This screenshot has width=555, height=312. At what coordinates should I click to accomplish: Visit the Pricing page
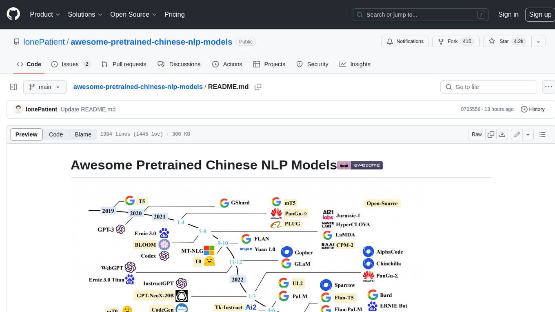pyautogui.click(x=174, y=14)
